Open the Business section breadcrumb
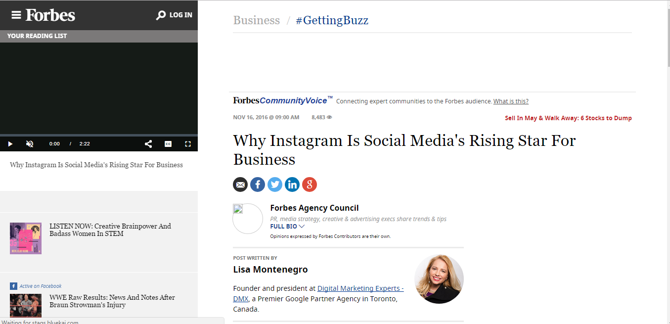 pyautogui.click(x=257, y=20)
